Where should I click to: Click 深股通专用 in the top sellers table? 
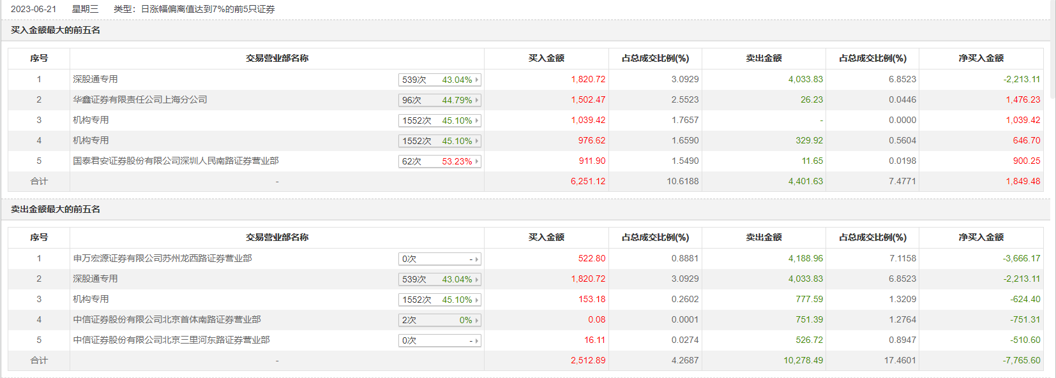point(95,279)
